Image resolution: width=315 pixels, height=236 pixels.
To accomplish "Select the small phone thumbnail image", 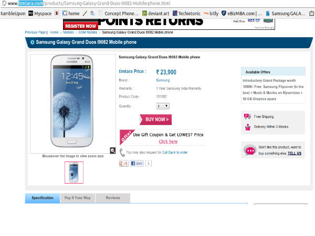I will 74,172.
